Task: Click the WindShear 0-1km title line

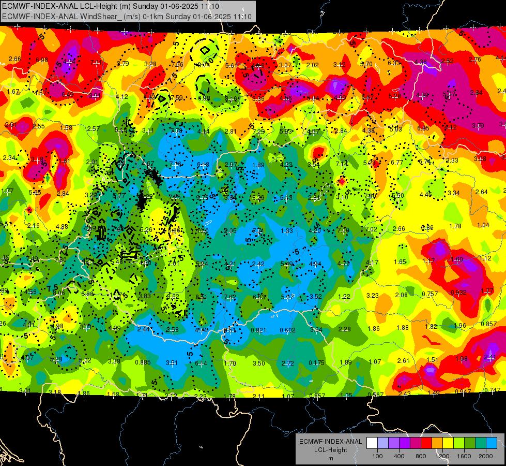Action: 127,17
